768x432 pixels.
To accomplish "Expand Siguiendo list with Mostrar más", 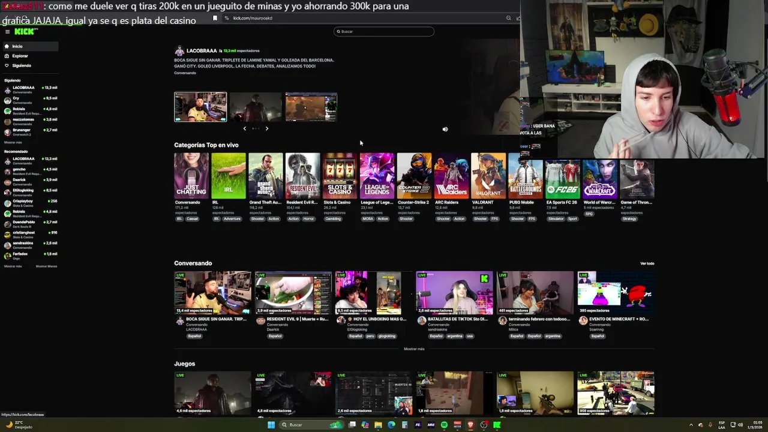I will 13,142.
